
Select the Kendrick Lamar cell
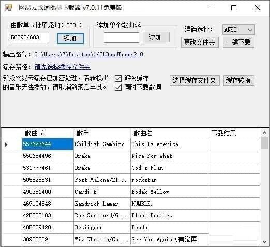pyautogui.click(x=102, y=204)
